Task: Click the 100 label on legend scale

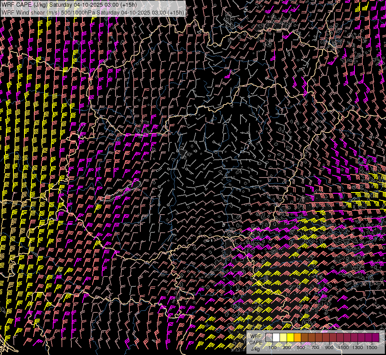Action: tap(272, 348)
